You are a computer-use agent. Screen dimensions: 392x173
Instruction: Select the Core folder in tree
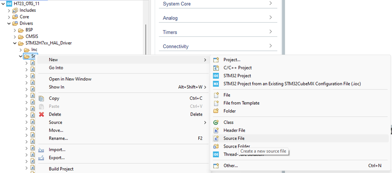pyautogui.click(x=24, y=17)
